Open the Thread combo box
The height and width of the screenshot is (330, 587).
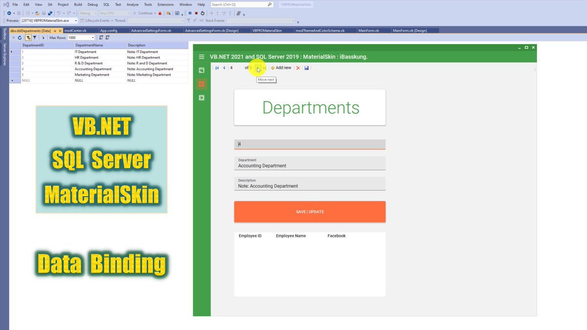(156, 21)
